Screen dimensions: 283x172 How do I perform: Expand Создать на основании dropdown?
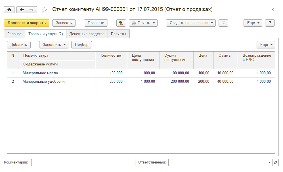pyautogui.click(x=191, y=23)
